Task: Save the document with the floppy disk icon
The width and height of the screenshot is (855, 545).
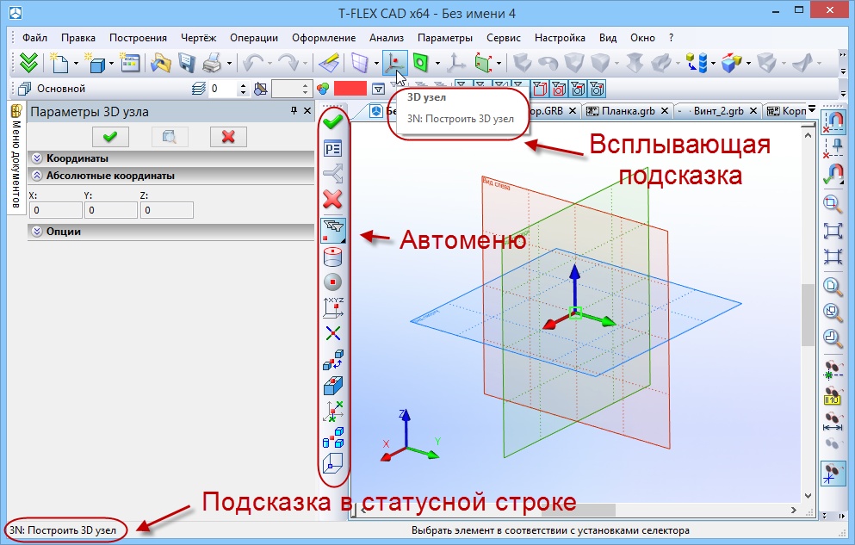Action: 186,63
